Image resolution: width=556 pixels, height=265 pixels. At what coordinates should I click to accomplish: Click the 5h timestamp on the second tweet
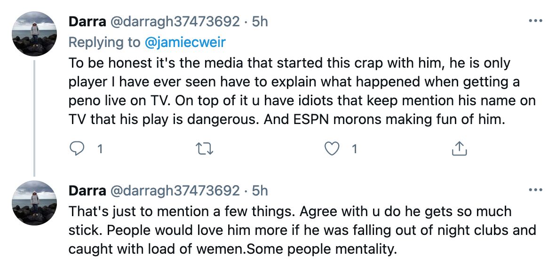point(260,191)
